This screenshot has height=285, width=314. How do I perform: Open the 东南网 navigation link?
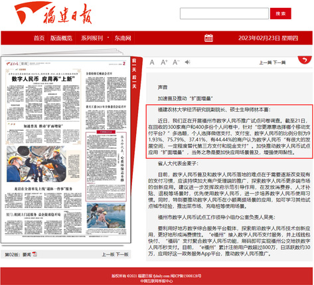(123, 38)
